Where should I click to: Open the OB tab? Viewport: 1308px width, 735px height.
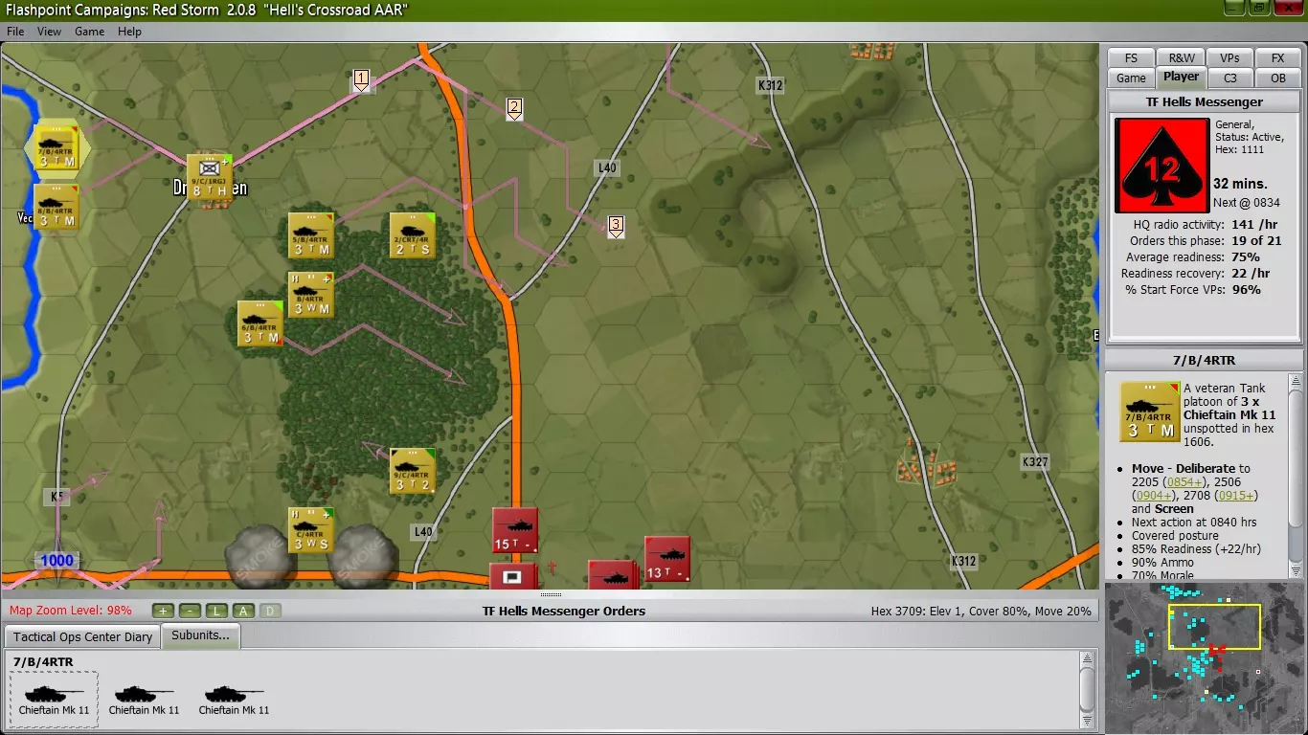pyautogui.click(x=1278, y=78)
